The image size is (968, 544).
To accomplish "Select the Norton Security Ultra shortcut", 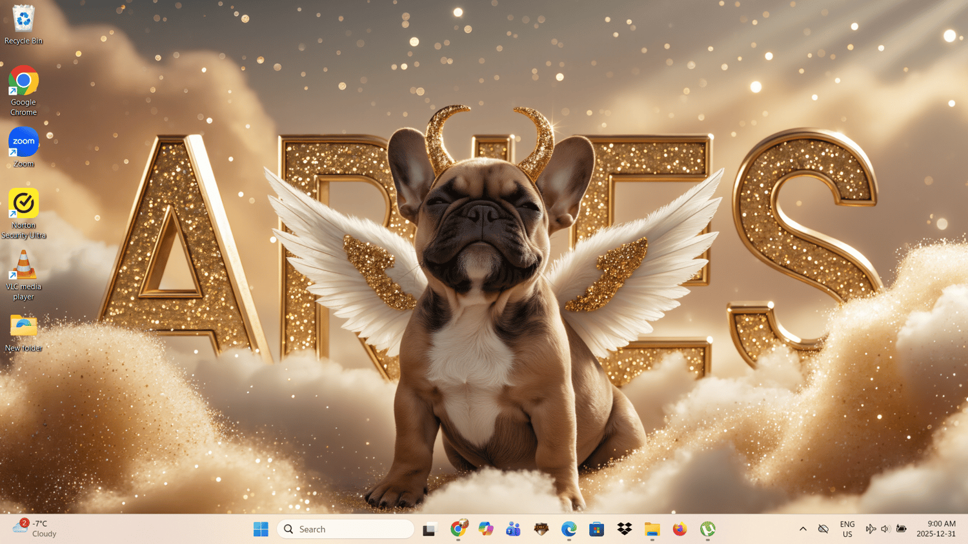I will coord(23,214).
